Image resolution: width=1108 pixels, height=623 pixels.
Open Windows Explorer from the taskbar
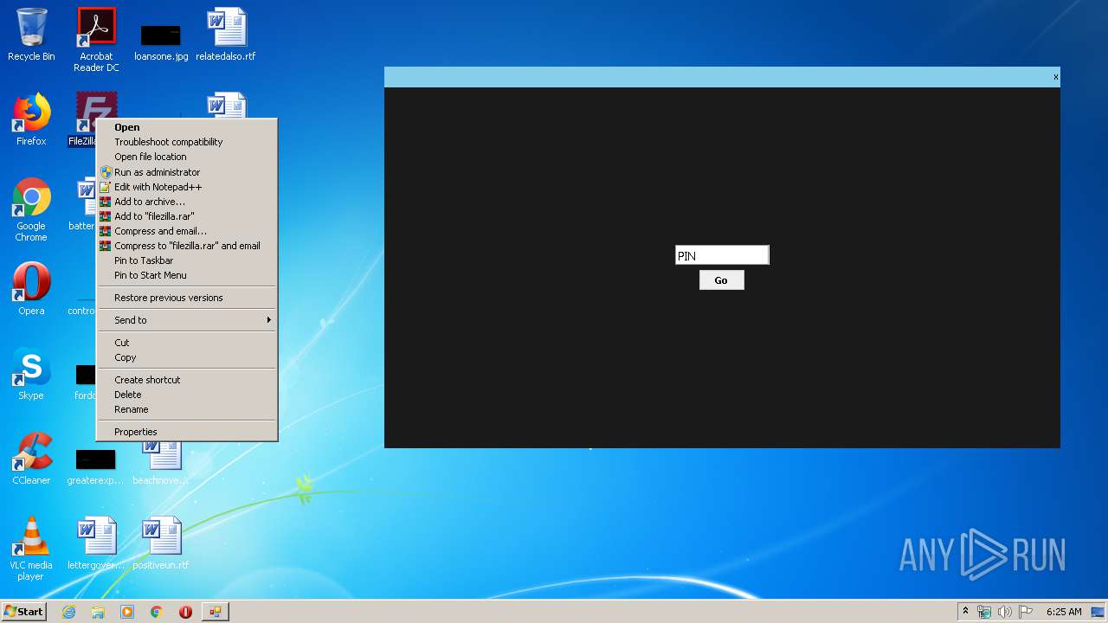click(x=98, y=612)
